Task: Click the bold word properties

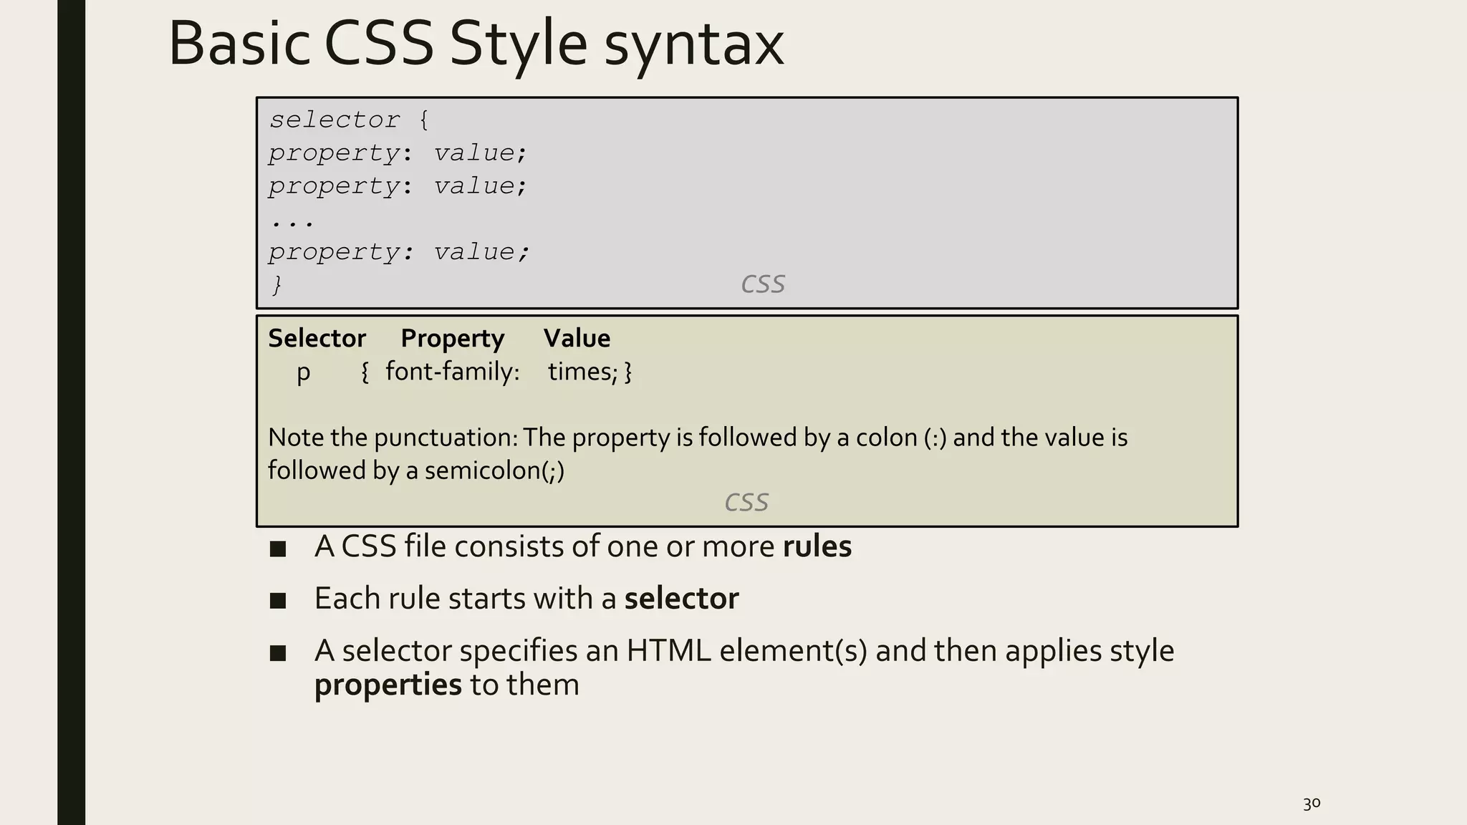Action: pyautogui.click(x=388, y=685)
